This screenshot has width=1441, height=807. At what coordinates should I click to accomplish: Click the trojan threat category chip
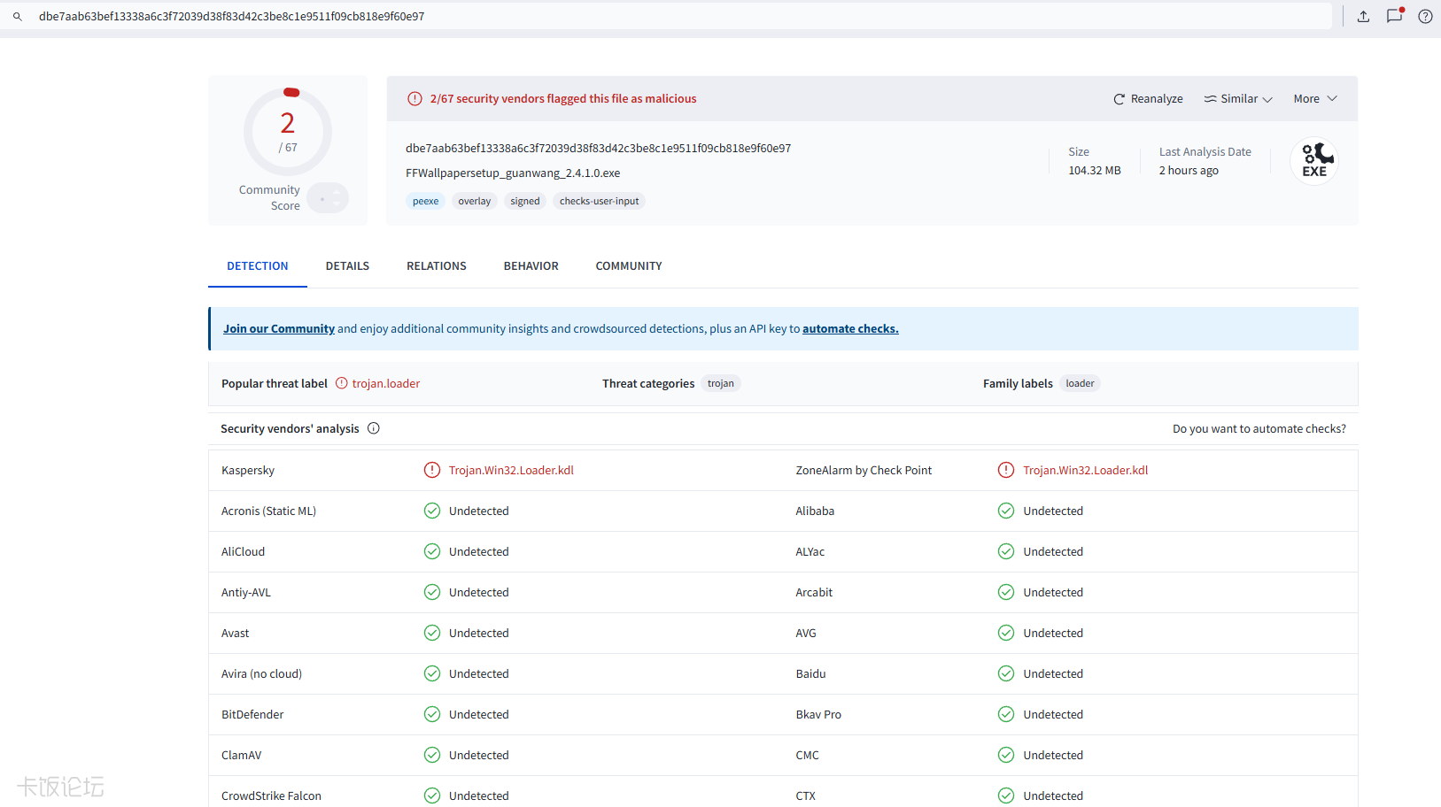coord(721,383)
